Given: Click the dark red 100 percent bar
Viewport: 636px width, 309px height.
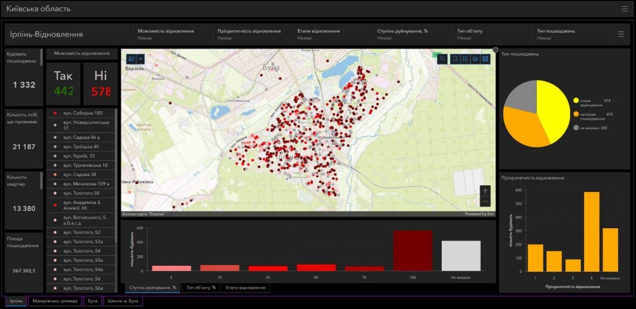Looking at the screenshot, I should tap(412, 250).
